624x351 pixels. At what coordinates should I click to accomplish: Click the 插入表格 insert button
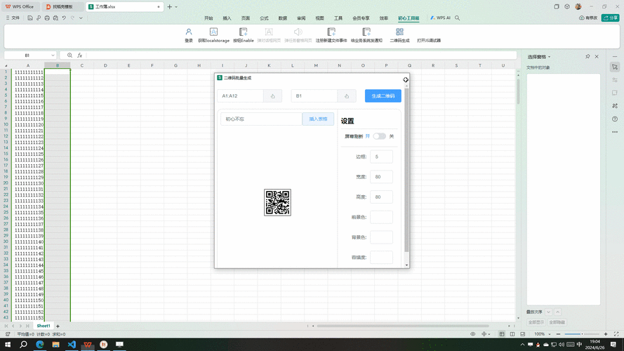(318, 119)
